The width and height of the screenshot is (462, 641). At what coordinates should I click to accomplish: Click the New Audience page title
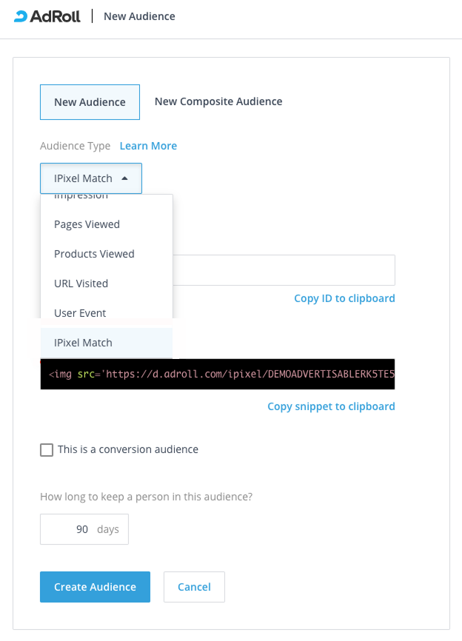pos(139,16)
